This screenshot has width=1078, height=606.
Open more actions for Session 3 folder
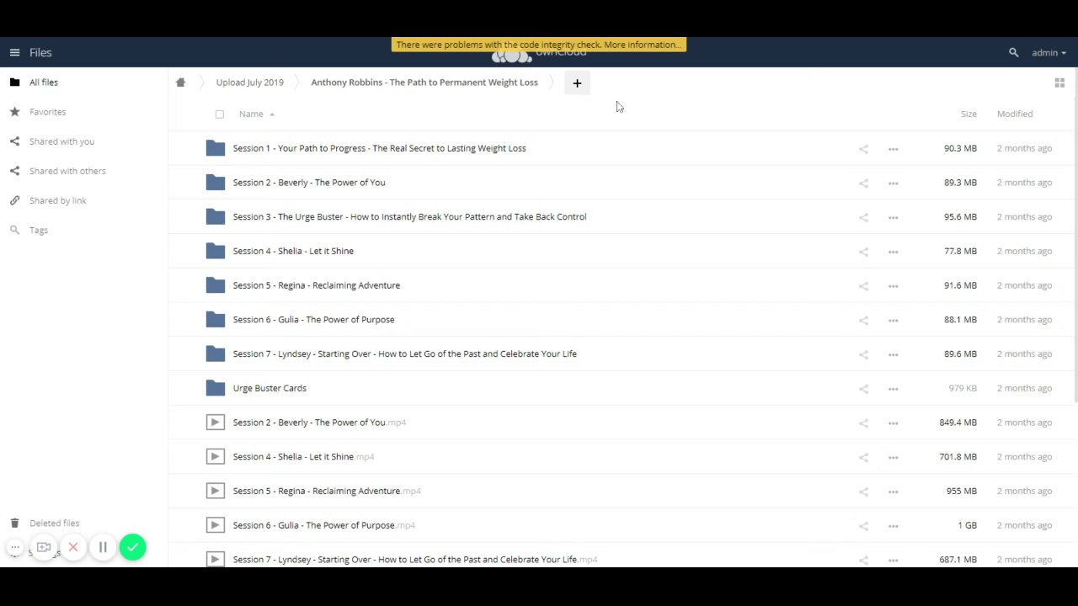pyautogui.click(x=893, y=217)
